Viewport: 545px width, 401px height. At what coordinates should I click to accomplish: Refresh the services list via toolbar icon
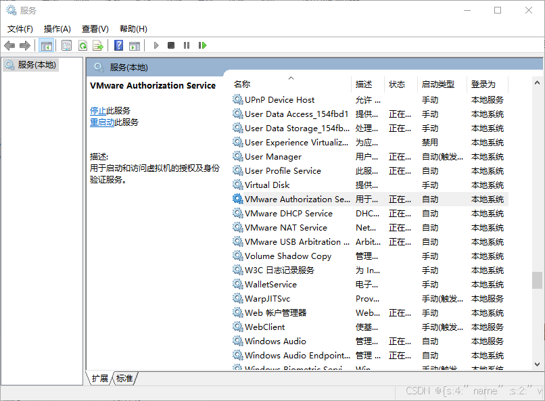[82, 45]
